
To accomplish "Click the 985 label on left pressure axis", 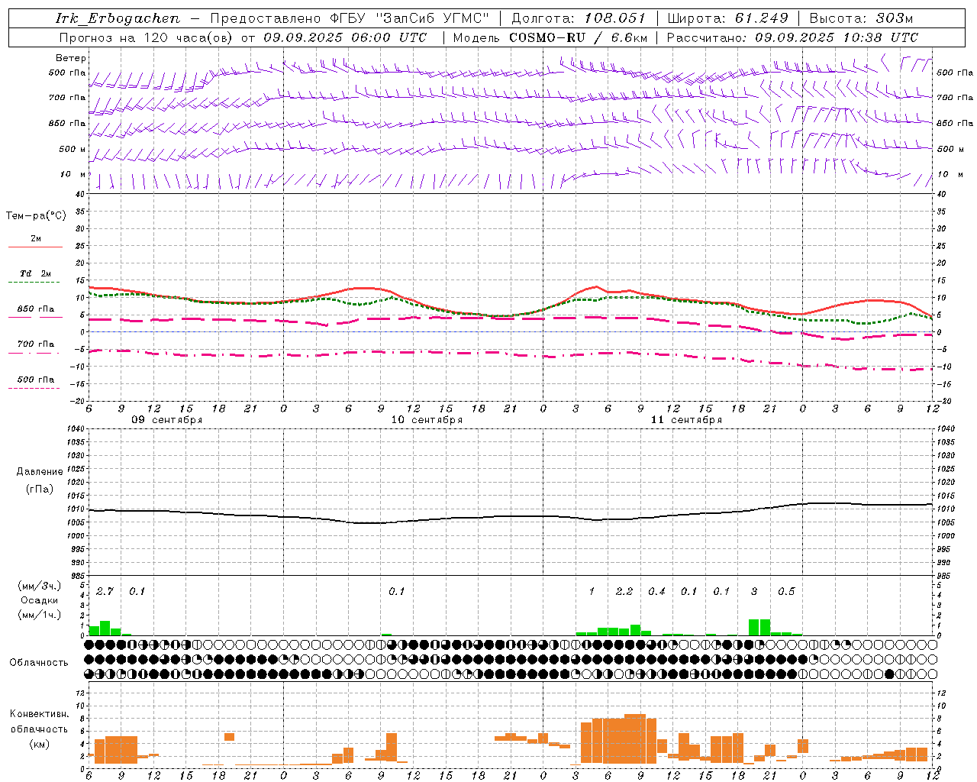I will (76, 576).
